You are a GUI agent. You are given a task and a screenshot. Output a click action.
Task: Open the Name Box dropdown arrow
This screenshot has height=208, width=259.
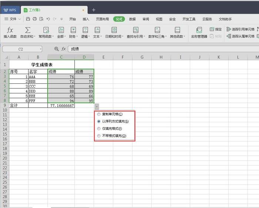pos(40,49)
